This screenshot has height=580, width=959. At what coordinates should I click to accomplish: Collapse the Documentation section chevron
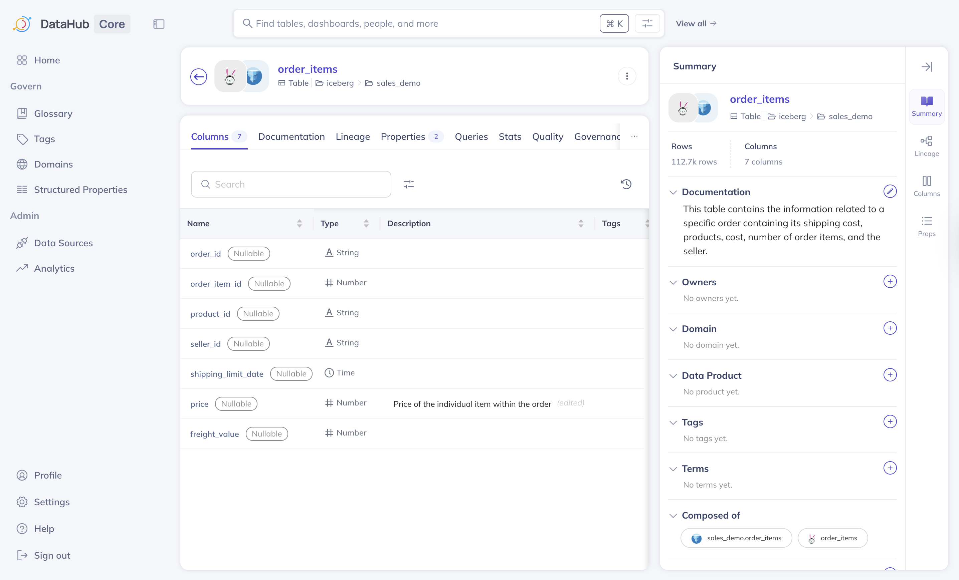pos(674,192)
